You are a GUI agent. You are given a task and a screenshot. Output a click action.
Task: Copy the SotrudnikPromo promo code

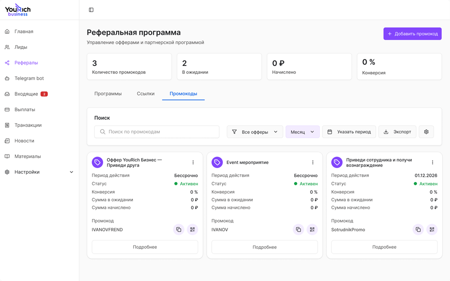coord(418,229)
